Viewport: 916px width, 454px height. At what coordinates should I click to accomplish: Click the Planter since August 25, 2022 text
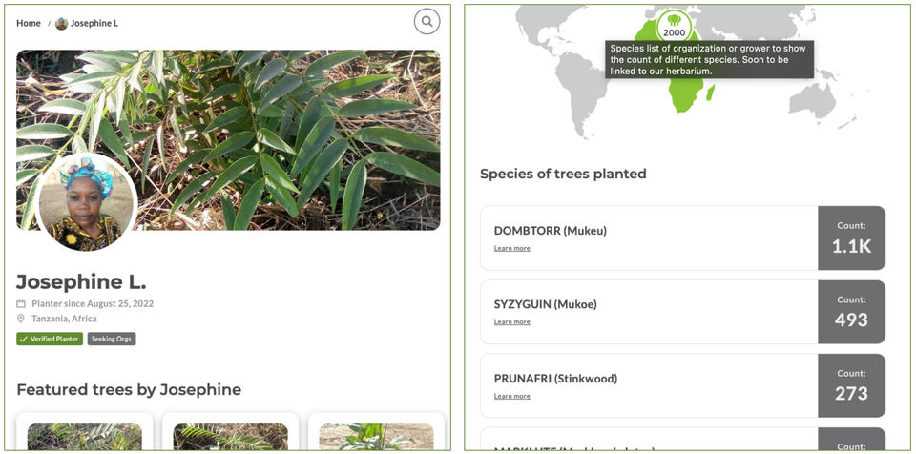tap(93, 304)
